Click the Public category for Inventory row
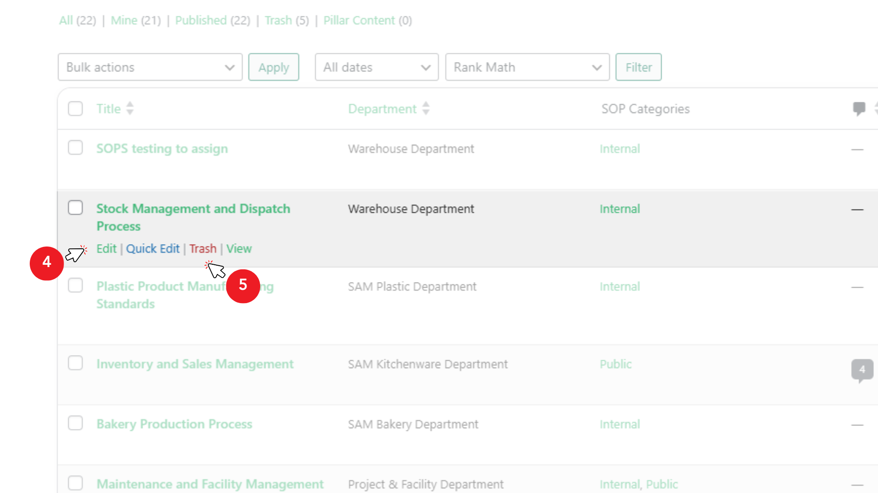878x493 pixels. tap(616, 364)
